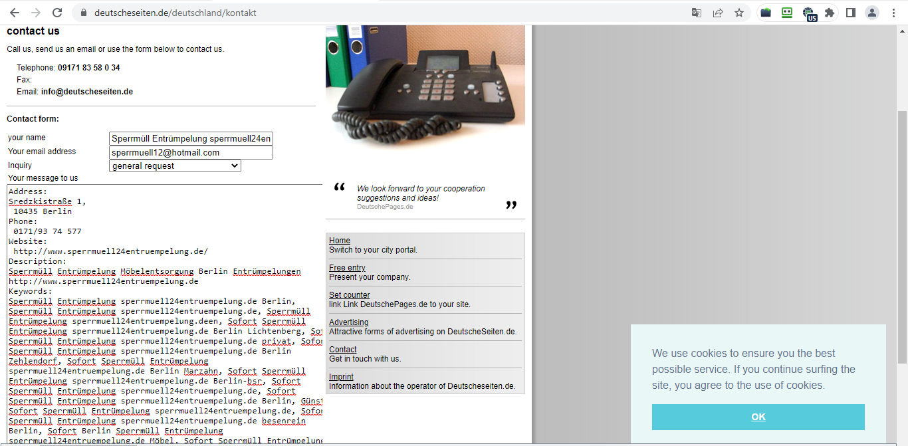
Task: Click the 'Switch to your city portal.' text
Action: tap(374, 250)
